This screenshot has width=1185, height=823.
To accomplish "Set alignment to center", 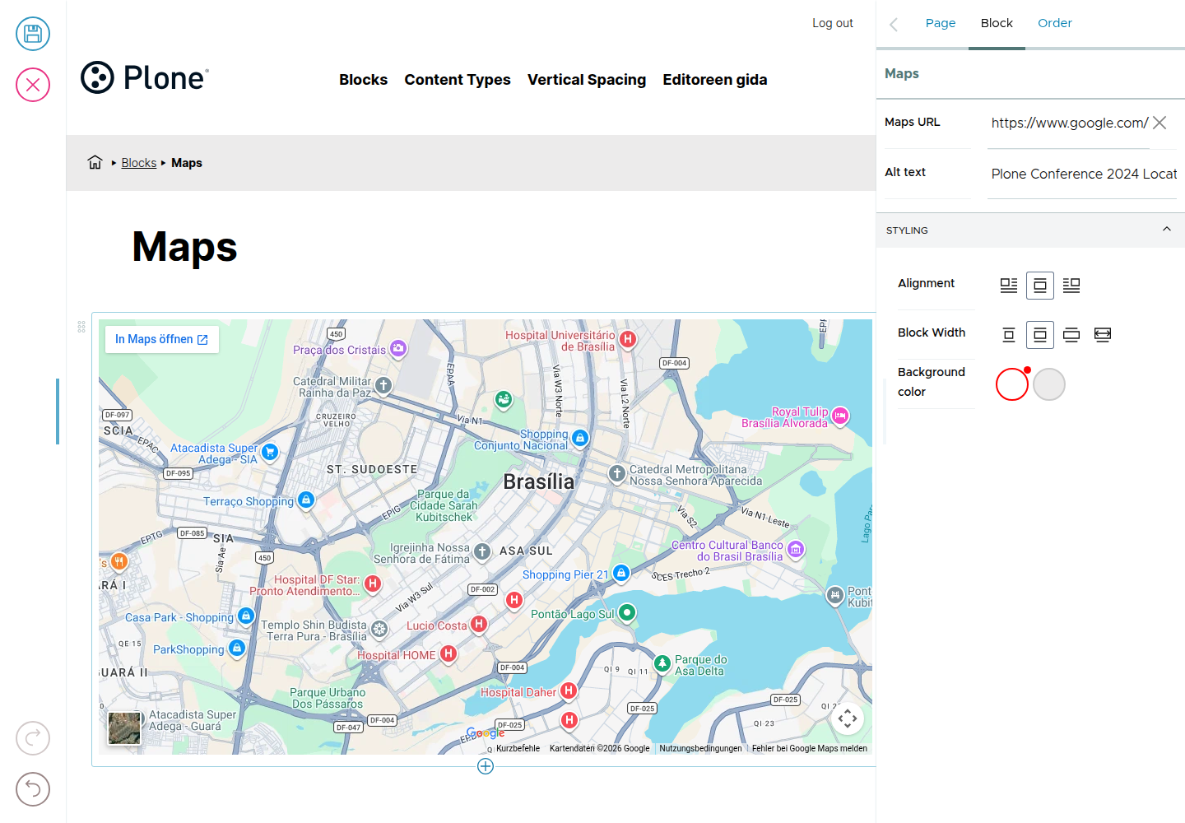I will tap(1040, 285).
